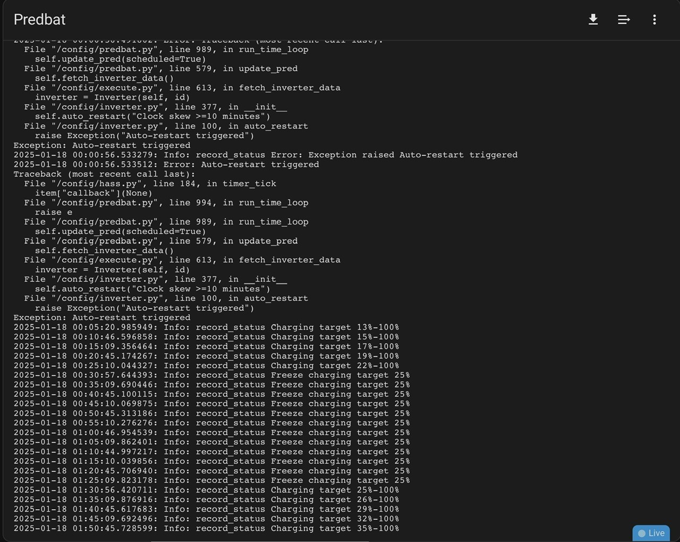The image size is (680, 542).
Task: Click the final Exception Auto-restart triggered line
Action: (102, 318)
